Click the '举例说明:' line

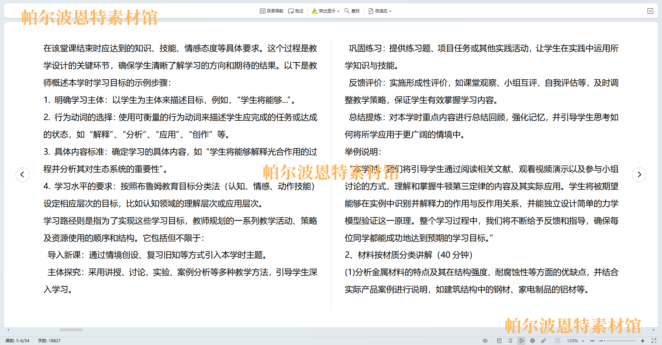coord(363,152)
